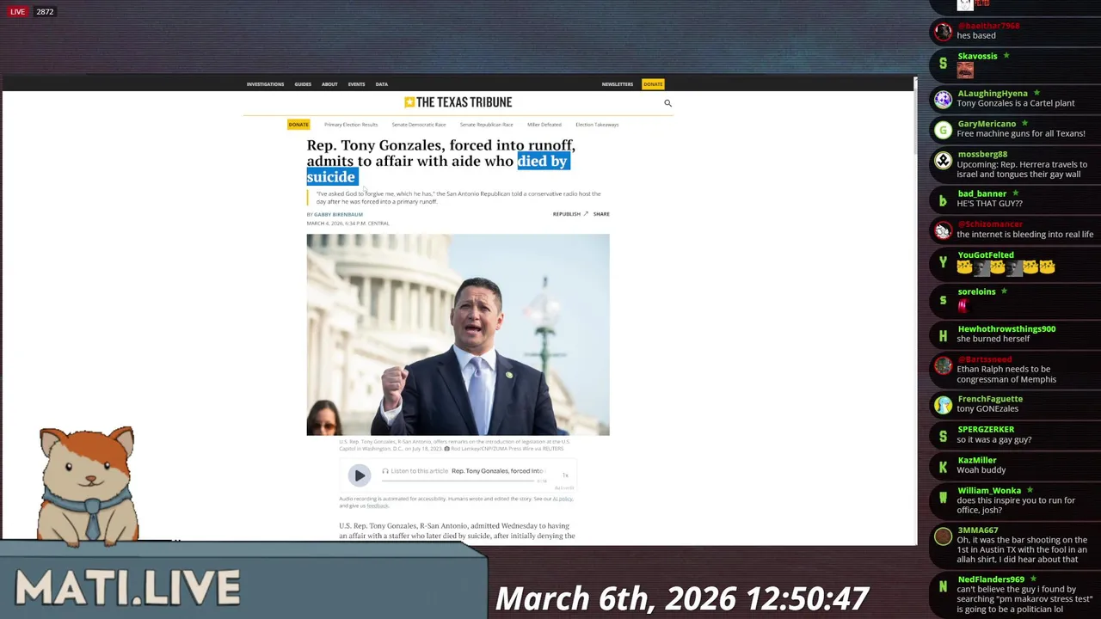This screenshot has width=1101, height=619.
Task: Open the Events menu item
Action: coord(356,84)
